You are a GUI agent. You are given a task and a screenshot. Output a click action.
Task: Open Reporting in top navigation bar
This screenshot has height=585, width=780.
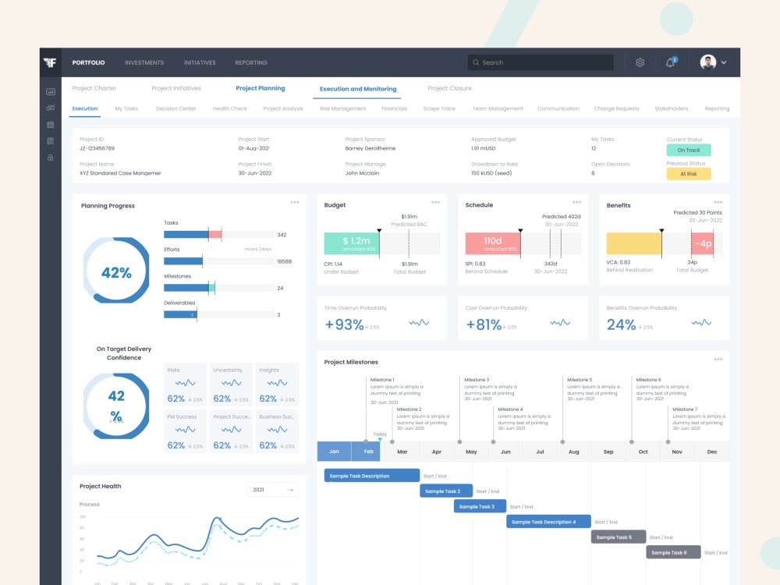click(251, 62)
